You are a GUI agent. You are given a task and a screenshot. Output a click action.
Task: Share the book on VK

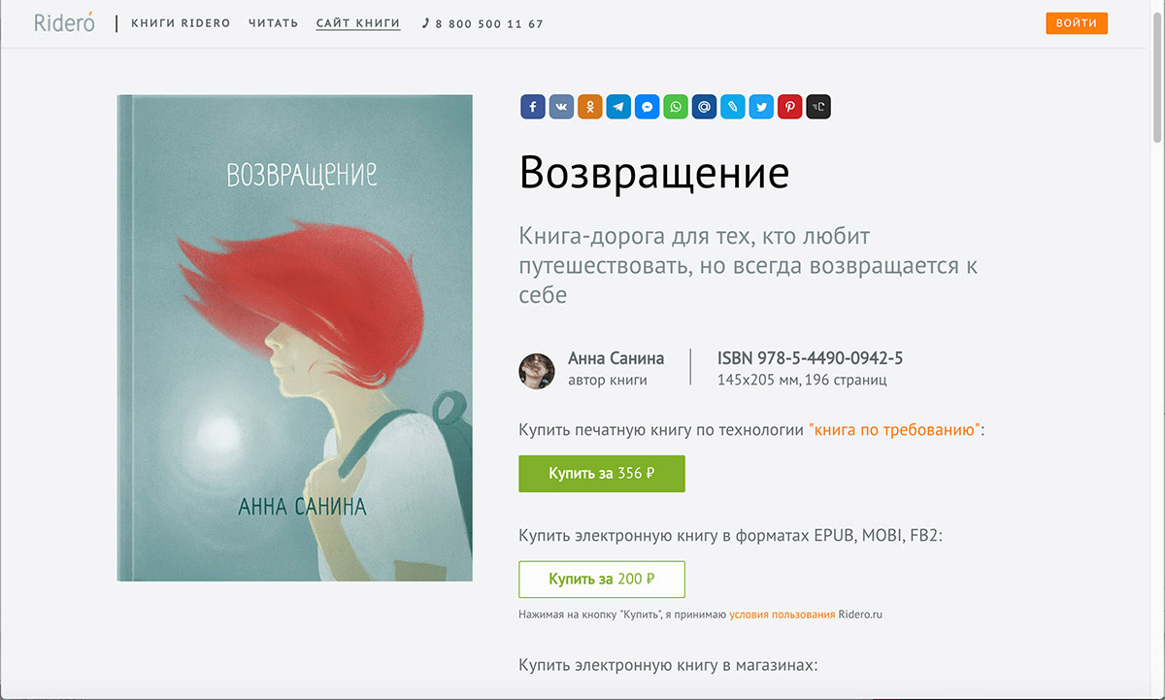click(x=561, y=107)
